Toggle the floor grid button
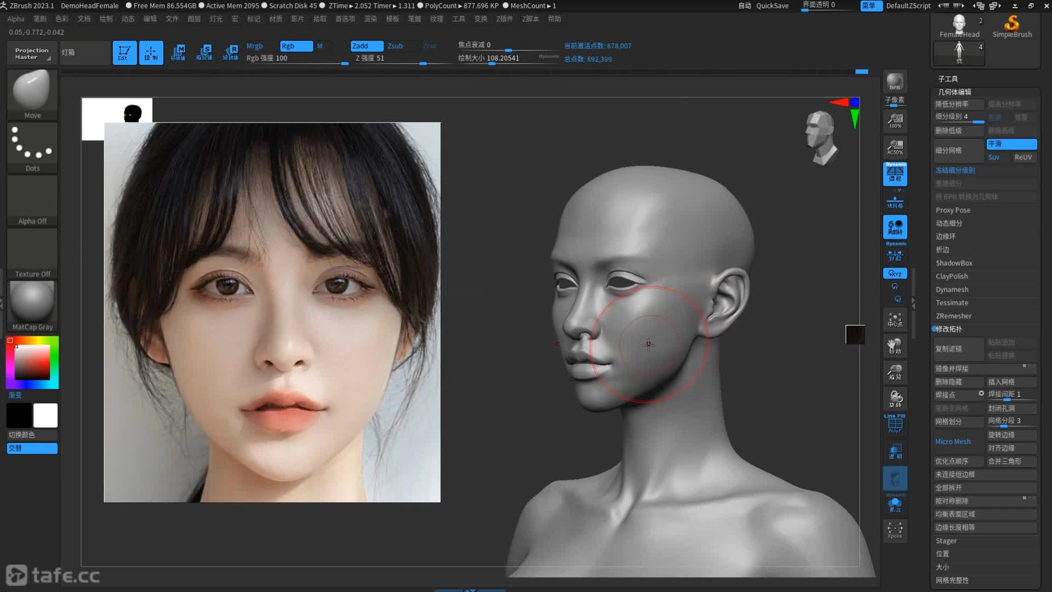The image size is (1052, 592). (x=895, y=203)
